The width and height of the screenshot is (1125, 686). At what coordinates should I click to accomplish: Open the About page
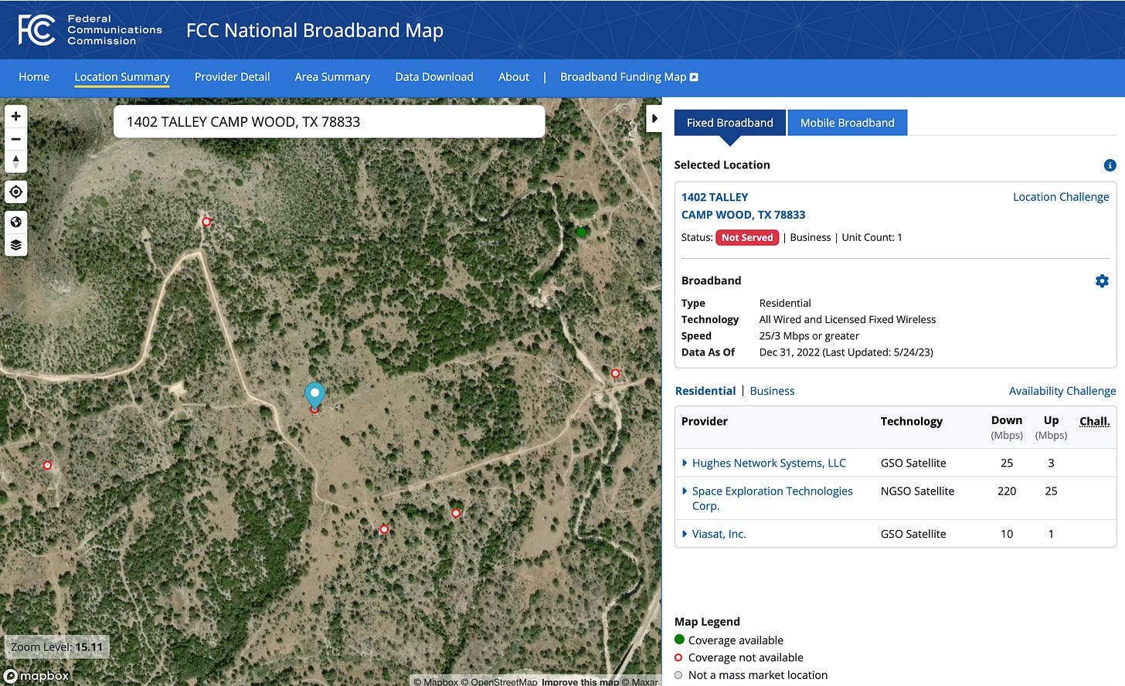point(514,77)
